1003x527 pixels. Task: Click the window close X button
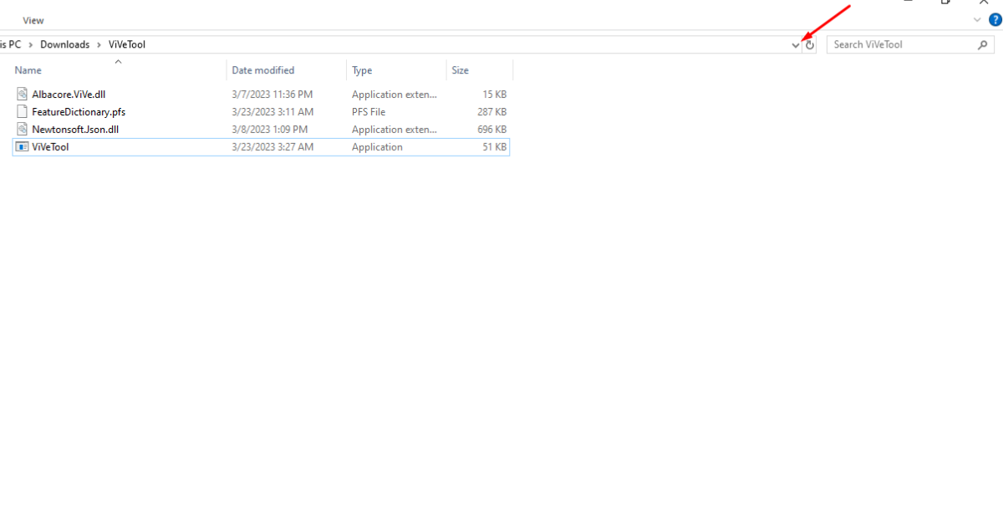[x=983, y=3]
